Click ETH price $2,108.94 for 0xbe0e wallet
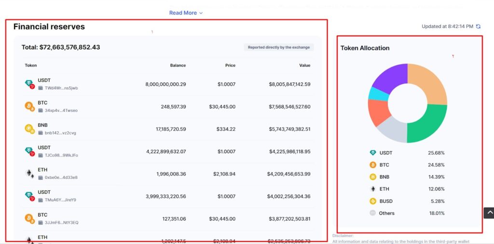Screen dimensions: 494x244 224,174
